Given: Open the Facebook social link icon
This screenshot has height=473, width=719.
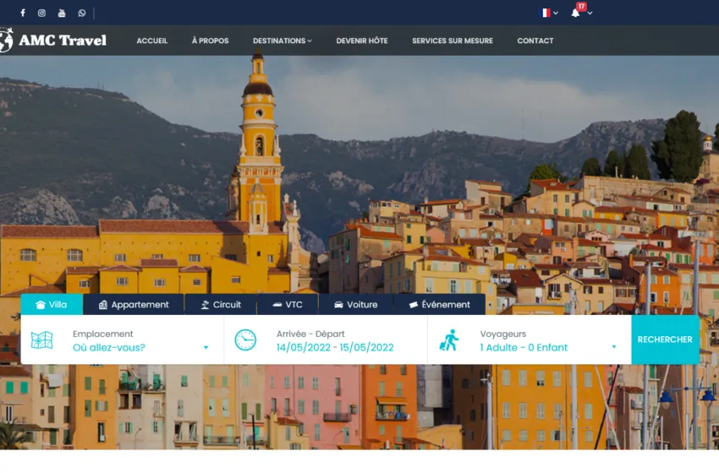Looking at the screenshot, I should [23, 13].
